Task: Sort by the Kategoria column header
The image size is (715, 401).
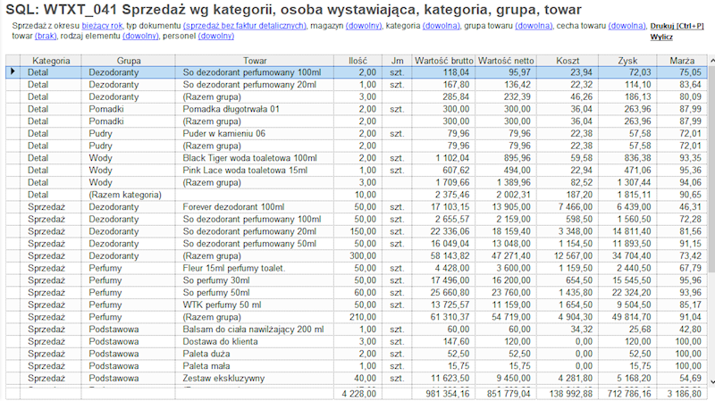Action: (x=51, y=61)
